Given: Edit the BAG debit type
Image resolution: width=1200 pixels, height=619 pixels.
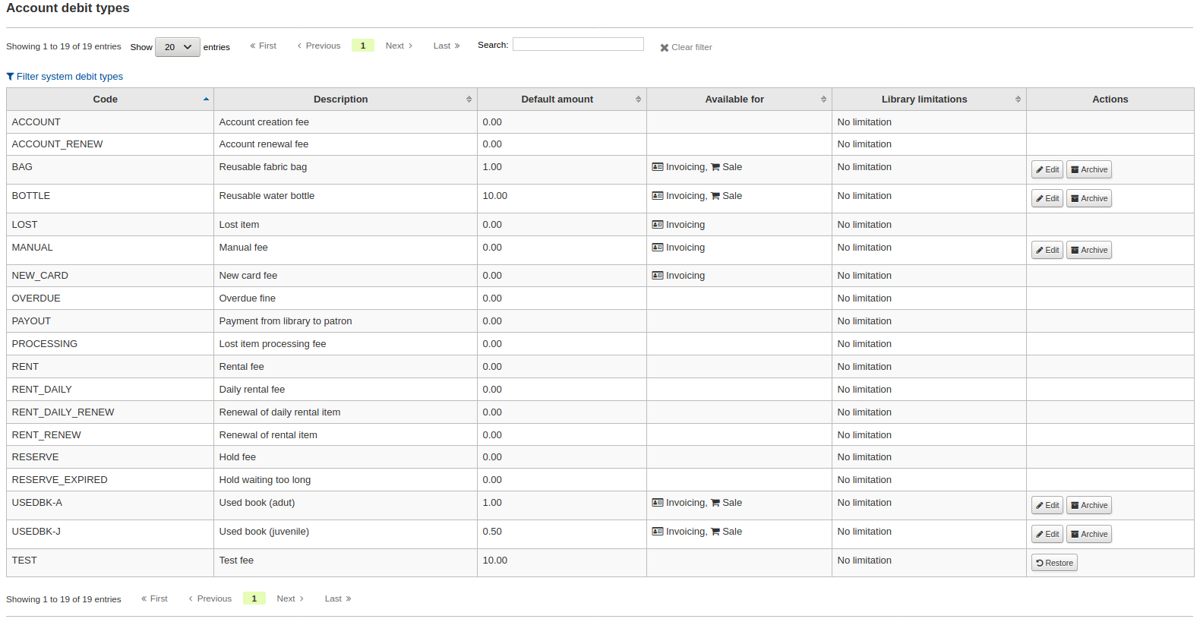Looking at the screenshot, I should [x=1047, y=169].
